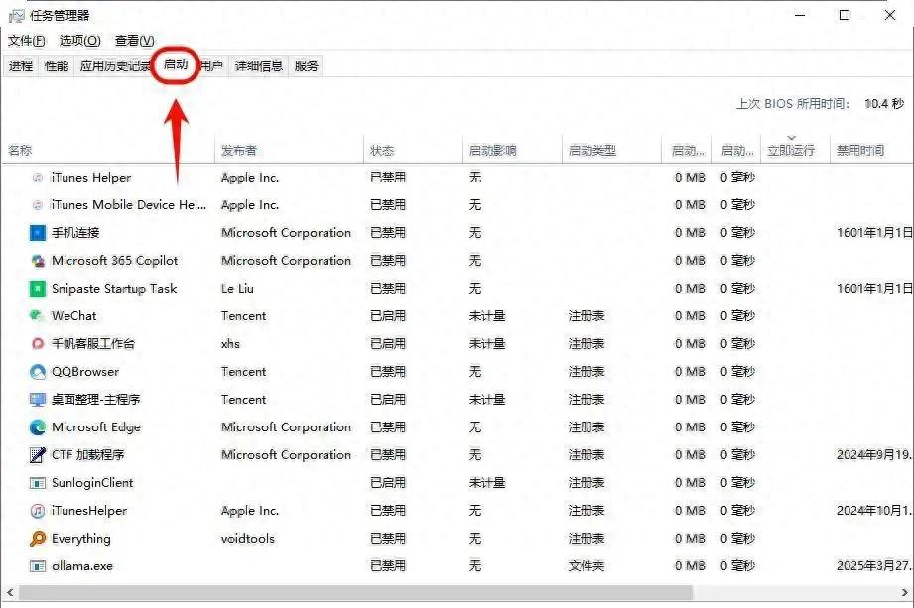Click the Everything magnifier icon
The width and height of the screenshot is (914, 608).
(38, 539)
